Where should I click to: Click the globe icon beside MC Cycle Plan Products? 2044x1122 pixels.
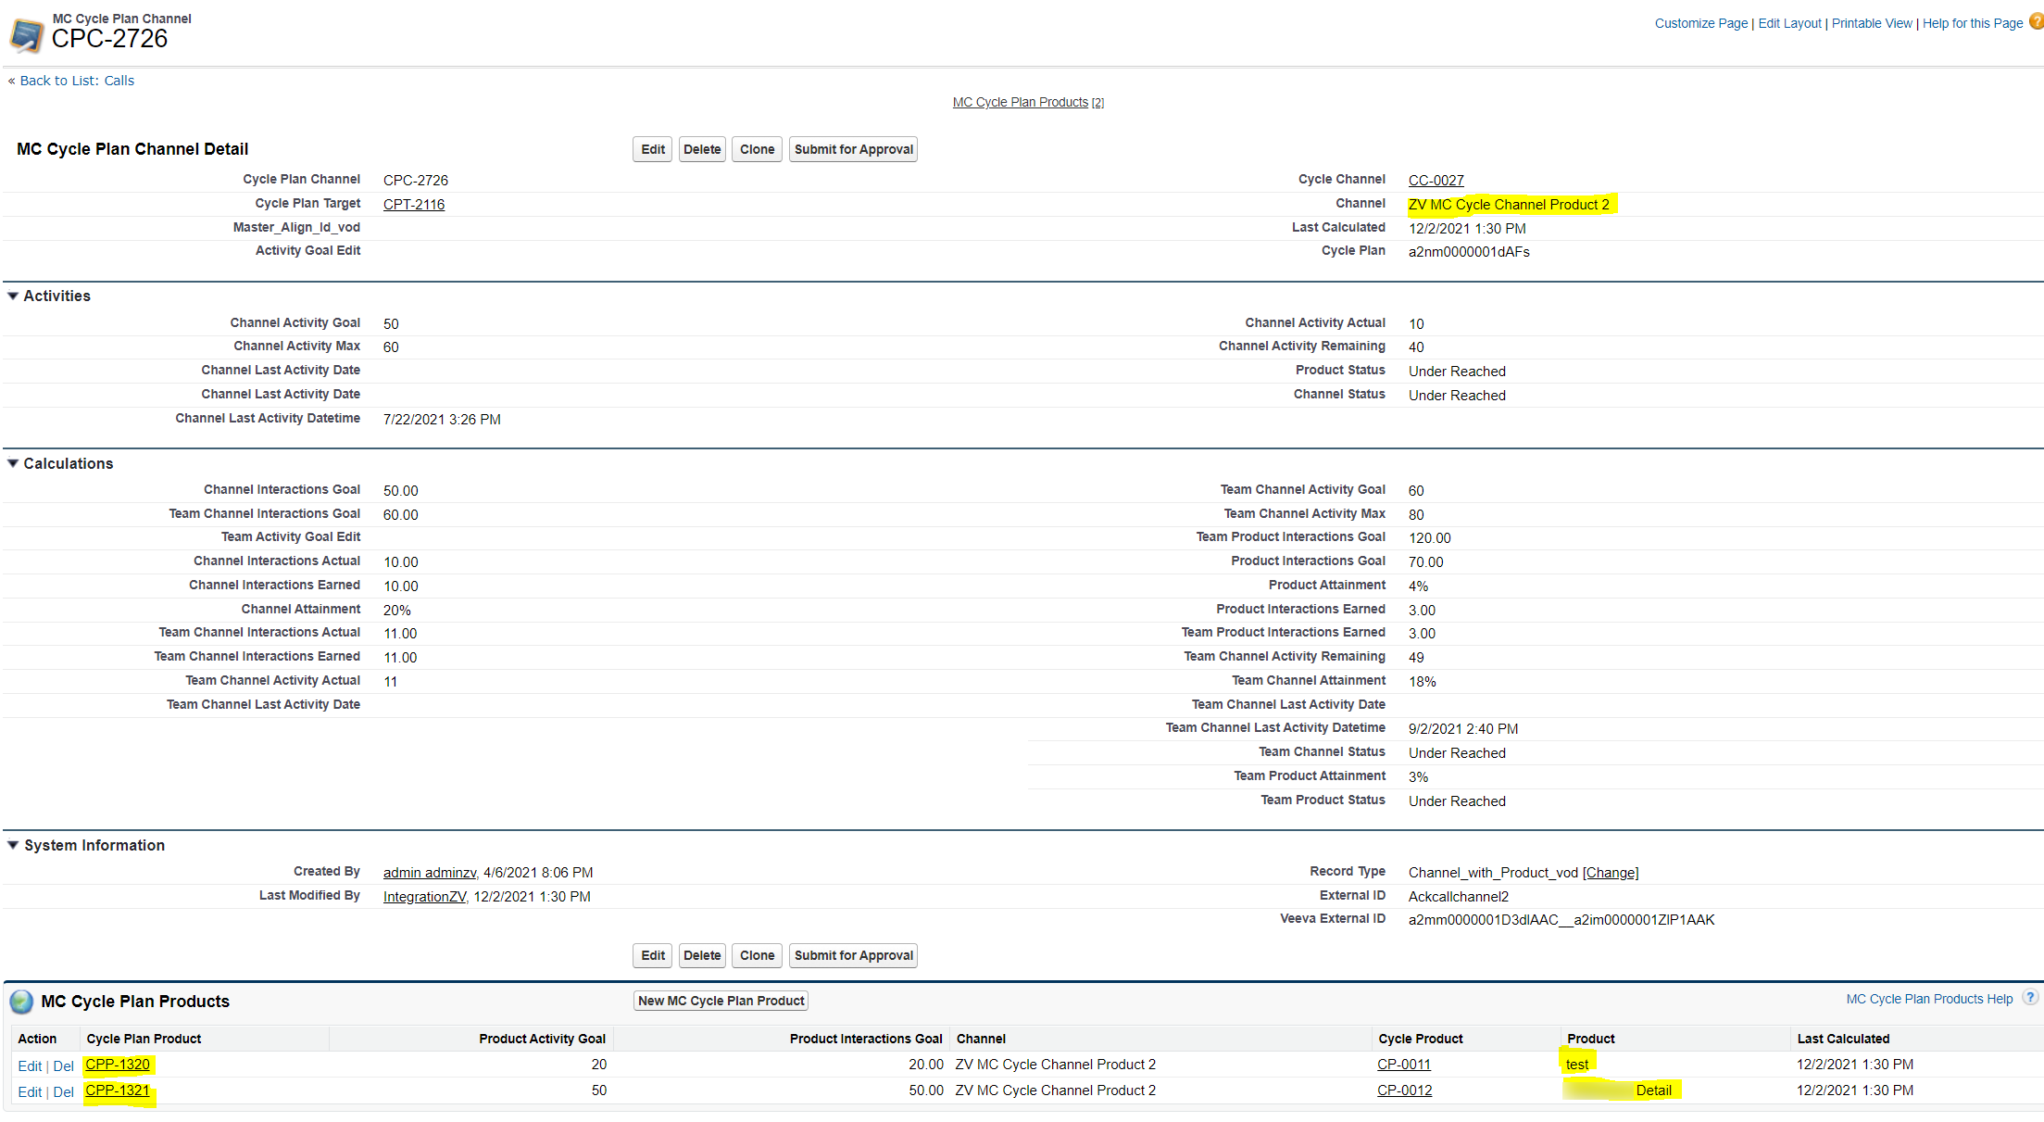(x=20, y=1001)
